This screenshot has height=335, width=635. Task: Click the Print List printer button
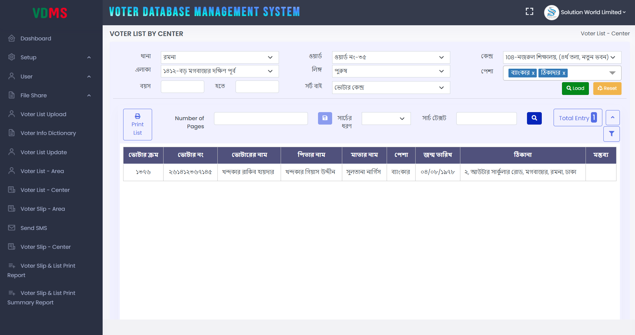[137, 124]
